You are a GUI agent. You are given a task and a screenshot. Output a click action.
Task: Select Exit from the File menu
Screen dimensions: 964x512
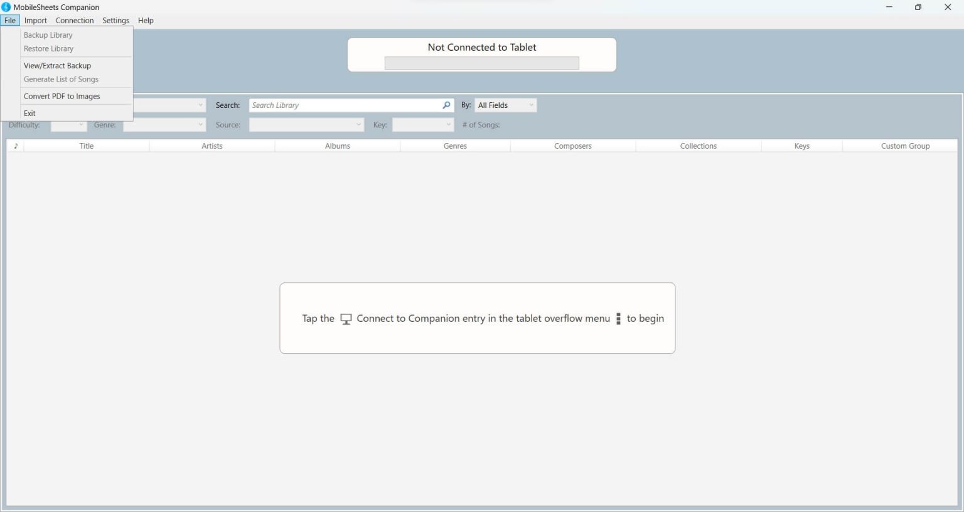tap(29, 113)
